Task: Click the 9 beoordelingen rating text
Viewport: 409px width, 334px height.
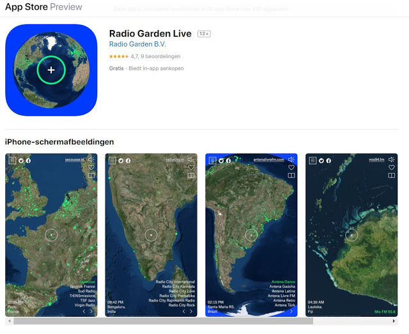Action: (160, 56)
